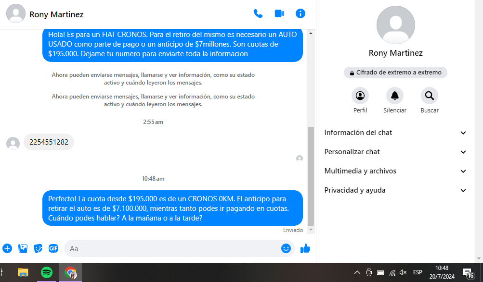Open the Wi-Fi network tray icon
The height and width of the screenshot is (282, 483).
392,272
